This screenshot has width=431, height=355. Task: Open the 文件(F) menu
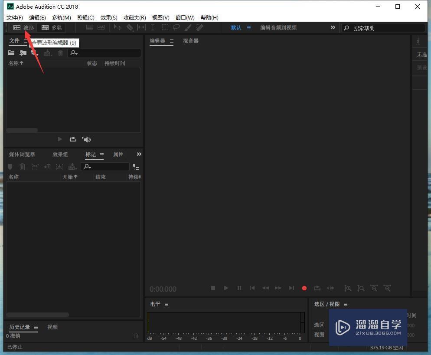pyautogui.click(x=15, y=18)
